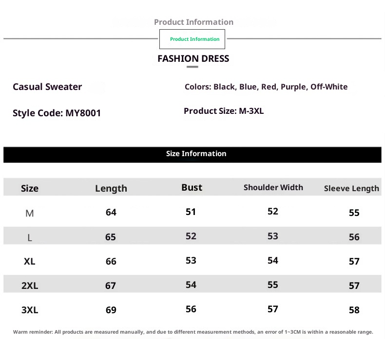385x339 pixels.
Task: Select the M size row label
Action: pos(30,213)
